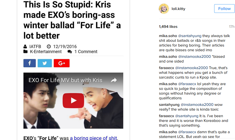The height and width of the screenshot is (140, 235).
Task: Share the article via Google Plus
Action: click(62, 63)
